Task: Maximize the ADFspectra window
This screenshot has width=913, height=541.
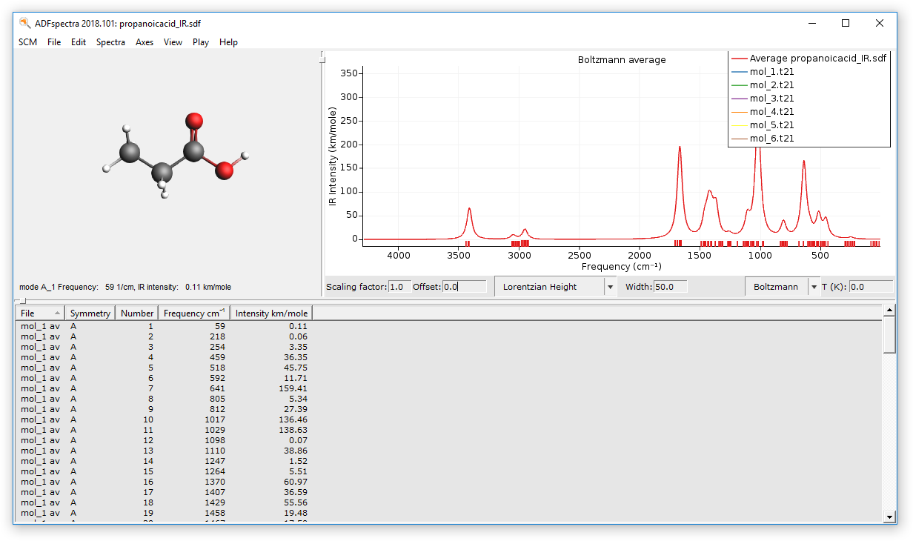Action: 846,23
